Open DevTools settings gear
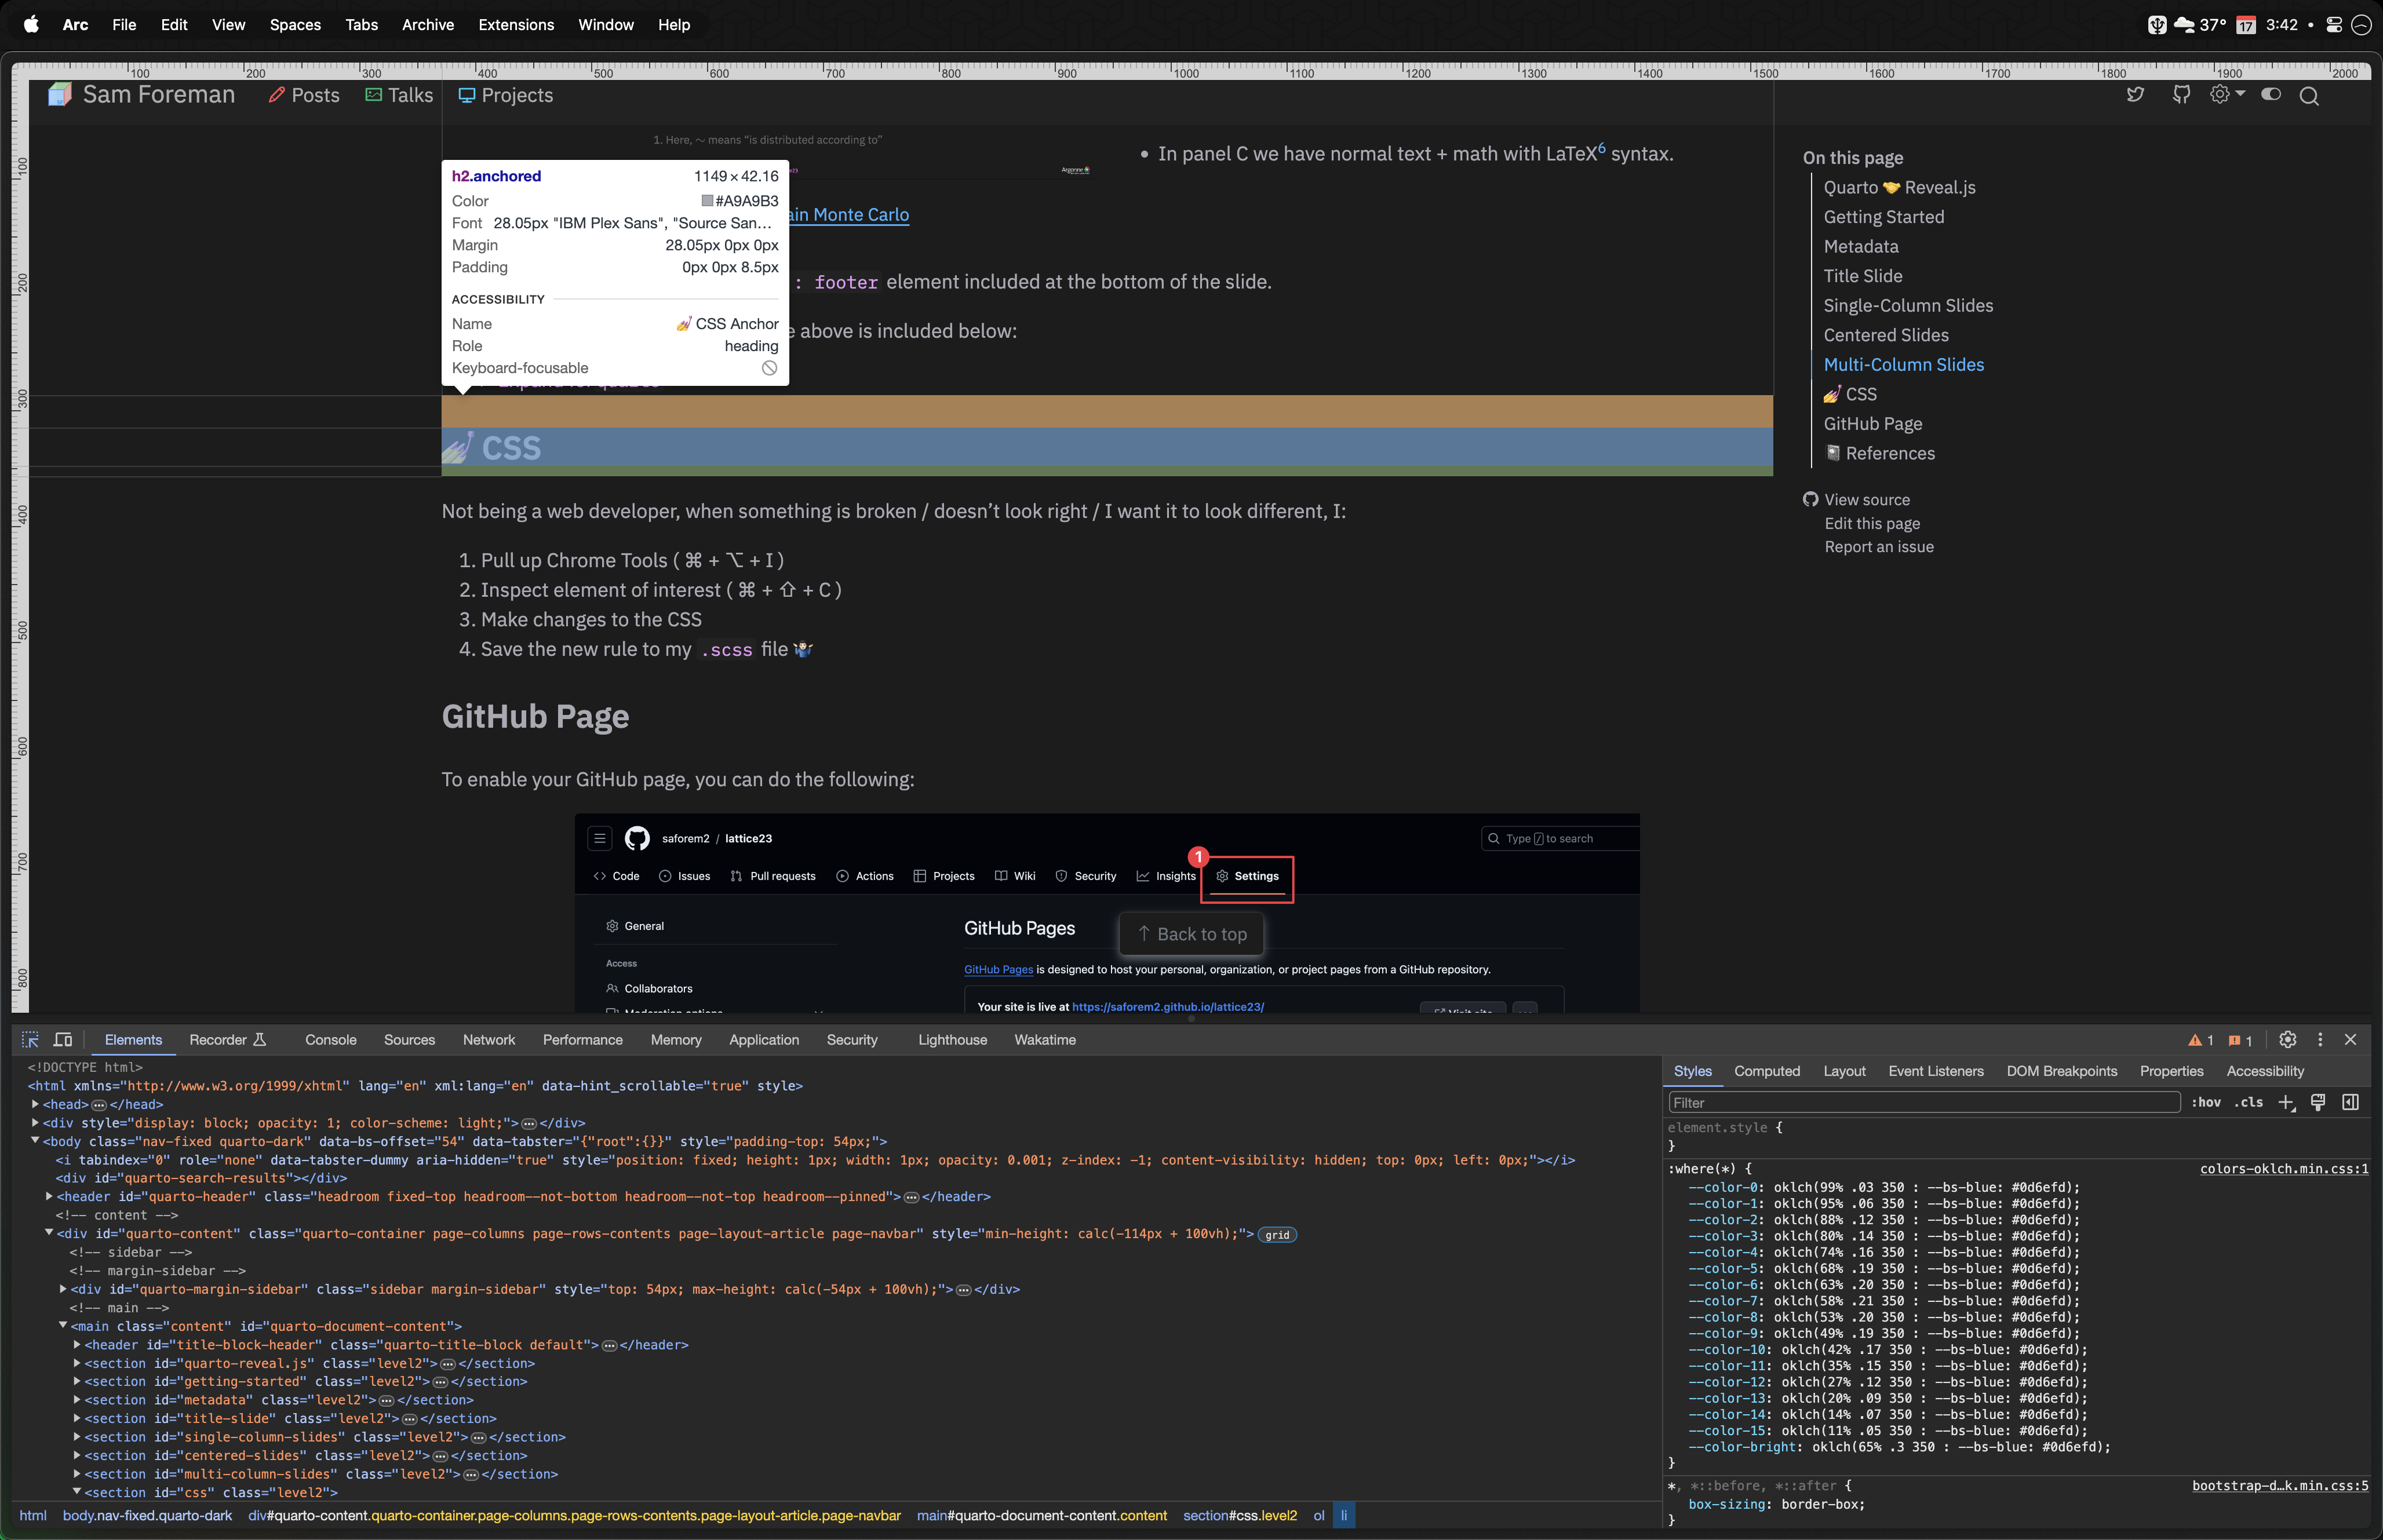This screenshot has width=2383, height=1540. pyautogui.click(x=2287, y=1040)
